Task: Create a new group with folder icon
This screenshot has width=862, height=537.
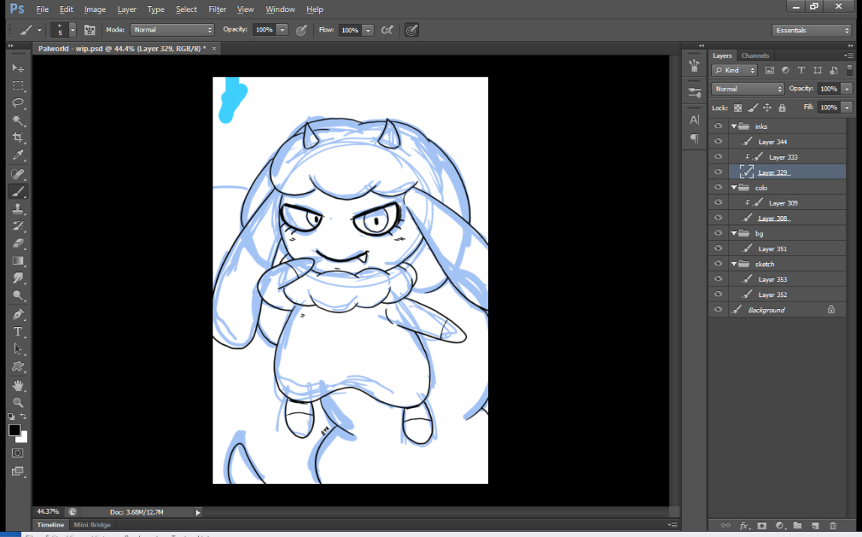Action: click(797, 526)
